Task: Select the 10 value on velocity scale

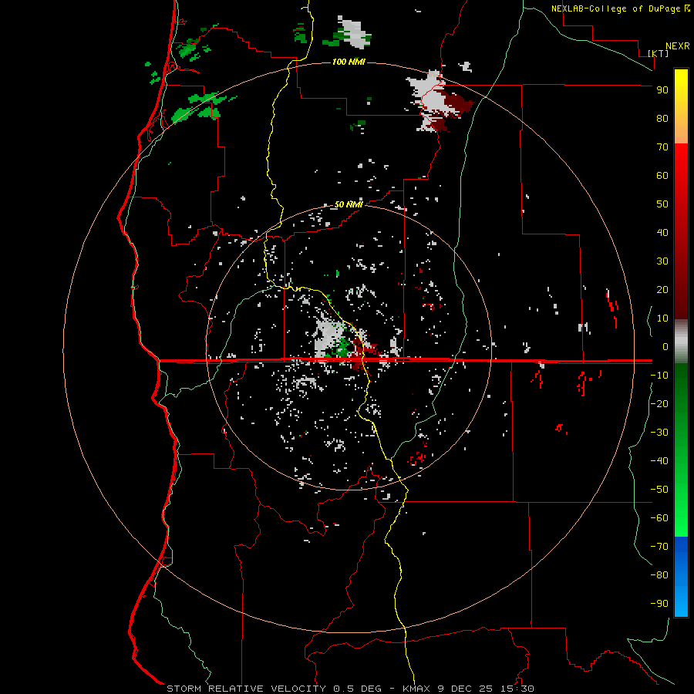Action: coord(662,318)
